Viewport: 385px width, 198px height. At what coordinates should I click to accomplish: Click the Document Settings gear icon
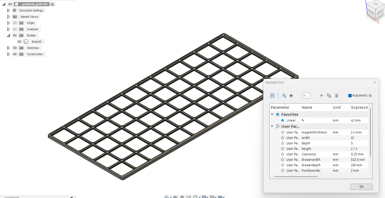pyautogui.click(x=15, y=10)
